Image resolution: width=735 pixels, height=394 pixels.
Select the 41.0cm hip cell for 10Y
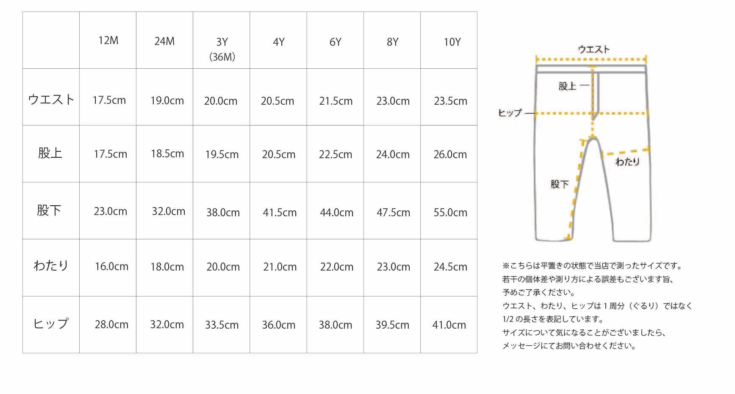(449, 325)
